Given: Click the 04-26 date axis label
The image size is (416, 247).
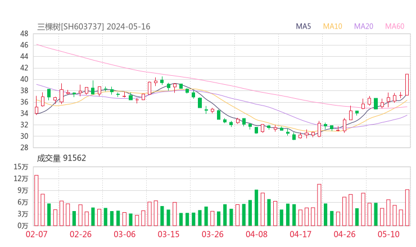Looking at the screenshot, I should click(x=345, y=234).
